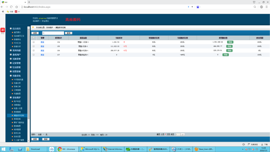
Task: Click the Baidu paw icon in address bar
Action: 197,7
